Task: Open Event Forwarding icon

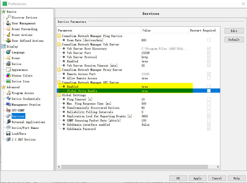Action: (8, 29)
